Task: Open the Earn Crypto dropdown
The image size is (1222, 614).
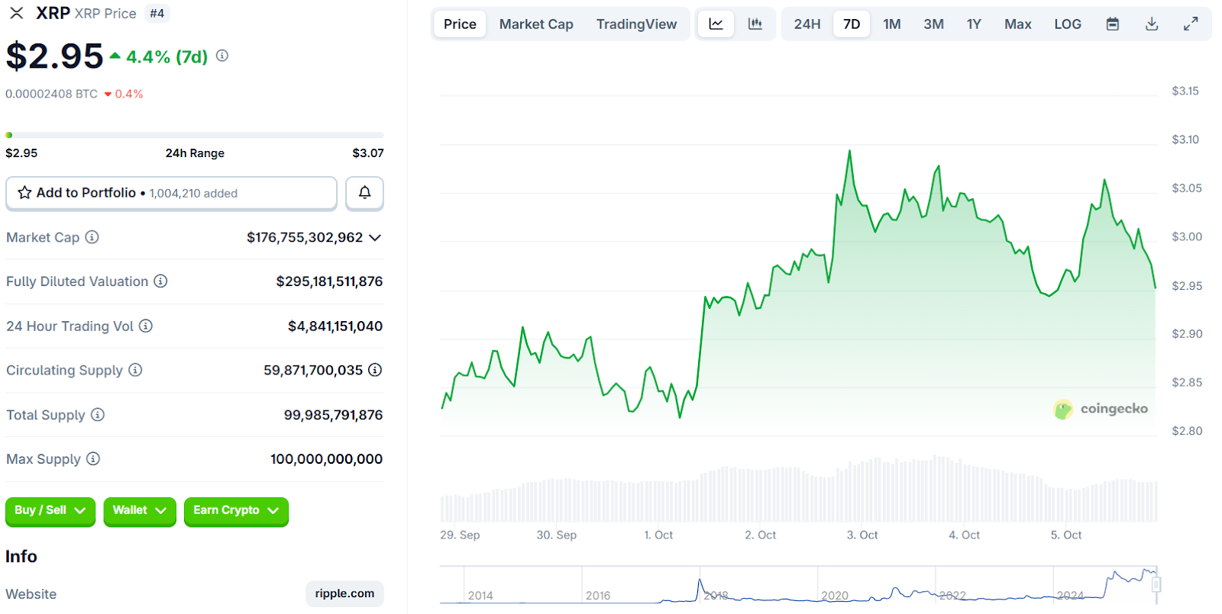Action: pos(236,511)
